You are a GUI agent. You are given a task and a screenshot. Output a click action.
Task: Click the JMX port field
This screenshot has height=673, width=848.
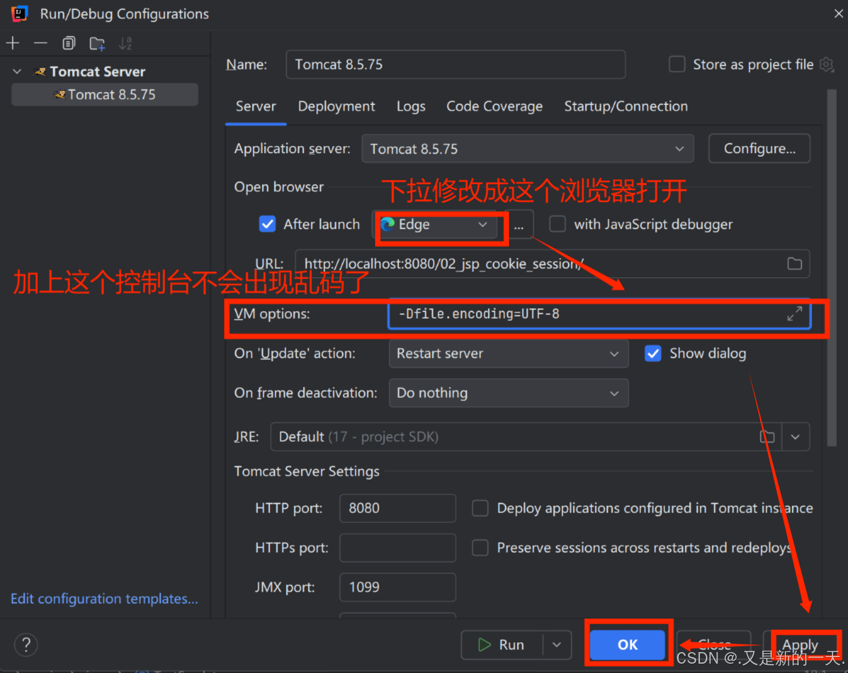pos(398,587)
